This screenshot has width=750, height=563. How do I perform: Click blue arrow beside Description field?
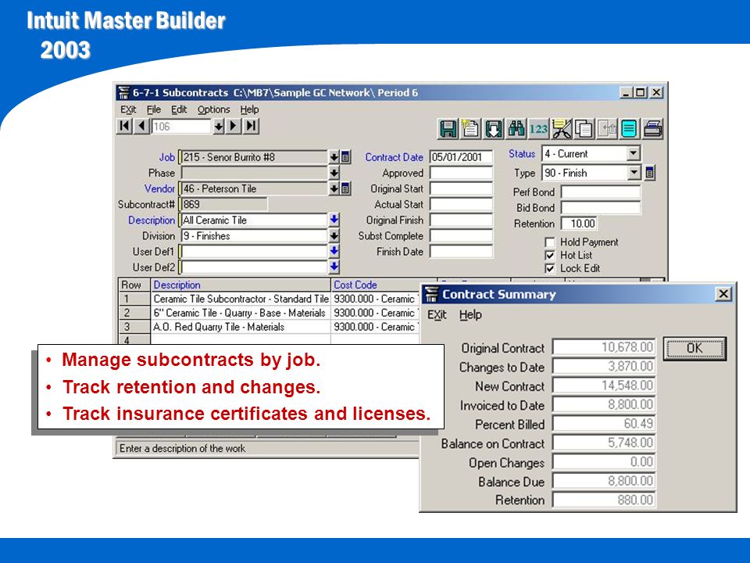(x=334, y=220)
